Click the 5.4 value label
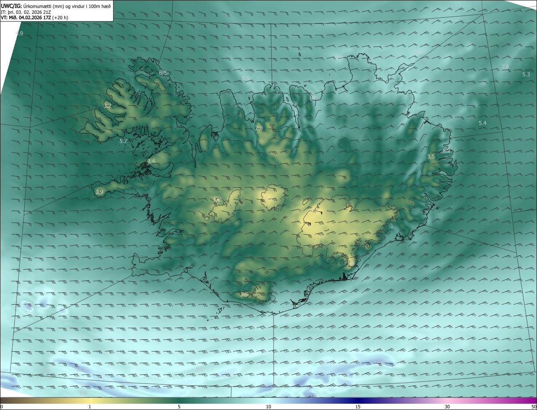537x410 pixels. click(482, 123)
